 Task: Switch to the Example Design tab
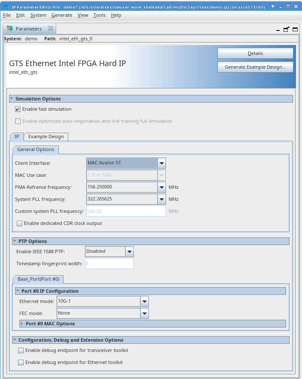(46, 137)
